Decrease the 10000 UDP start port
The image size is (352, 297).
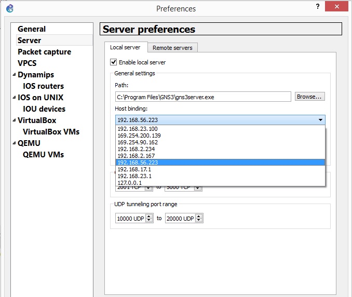coord(149,220)
